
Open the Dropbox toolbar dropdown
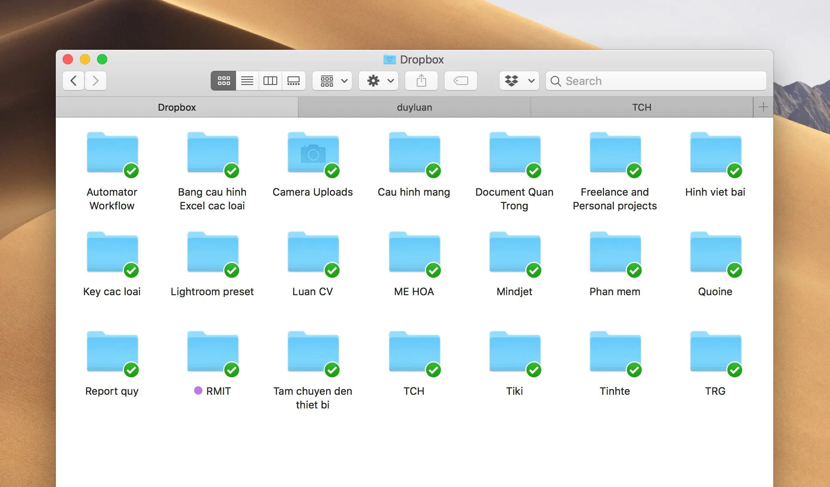(x=519, y=81)
